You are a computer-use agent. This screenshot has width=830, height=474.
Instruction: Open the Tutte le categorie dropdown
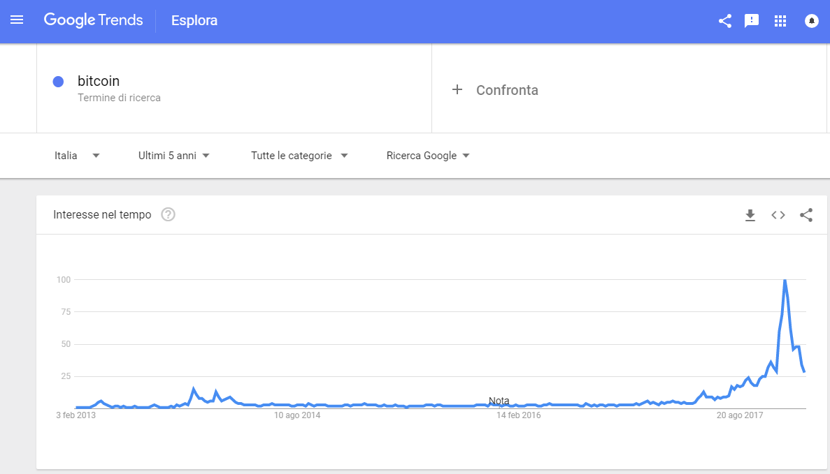(299, 156)
